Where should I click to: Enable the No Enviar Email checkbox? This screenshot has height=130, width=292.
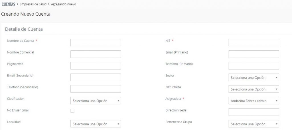pos(72,111)
